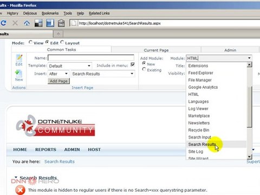Screen dimensions: 260x195
Task: Toggle the Module combo box arrow
Action: tap(249, 58)
